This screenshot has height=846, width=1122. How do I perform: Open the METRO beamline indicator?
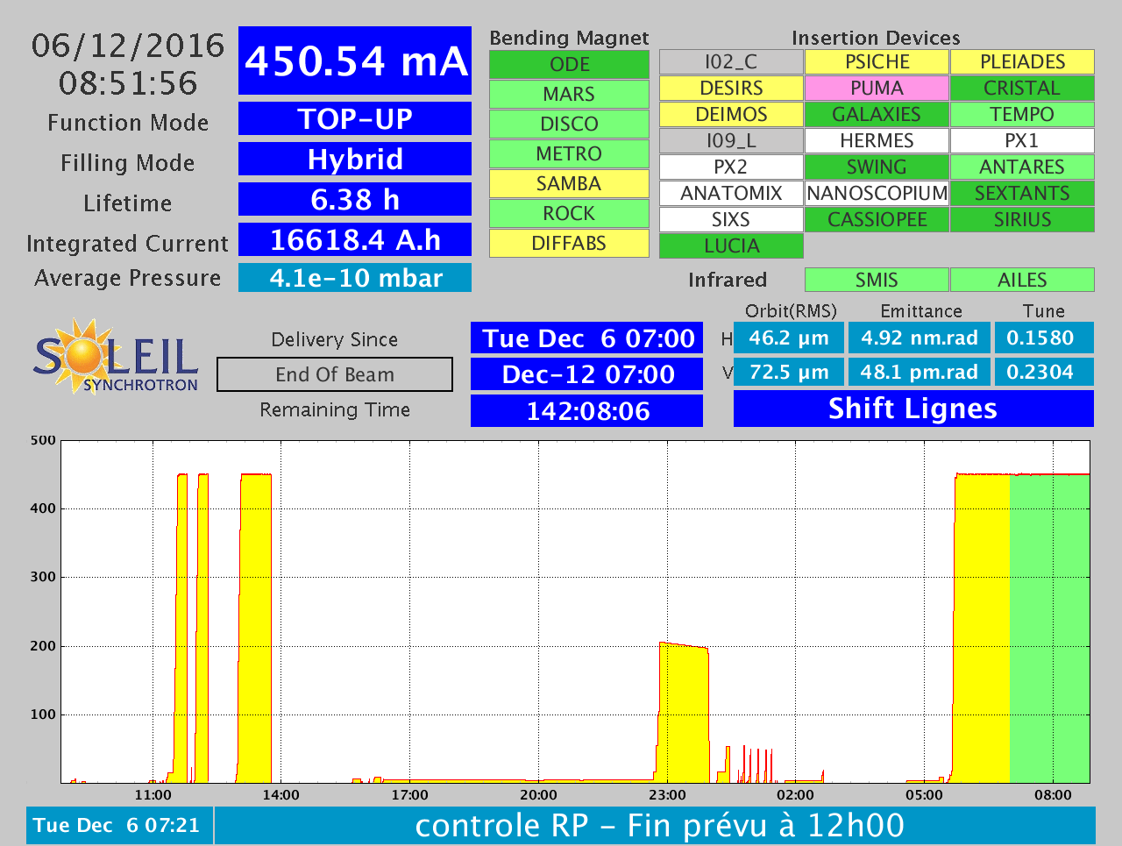tap(569, 154)
